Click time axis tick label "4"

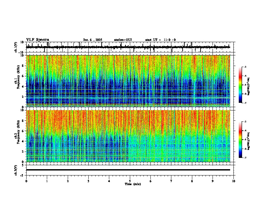(x=109, y=181)
